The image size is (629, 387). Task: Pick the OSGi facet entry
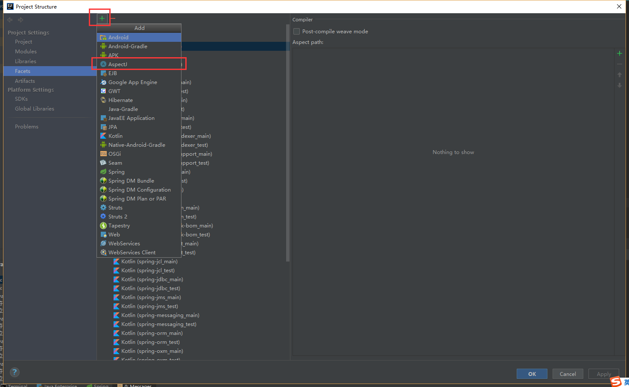139,154
